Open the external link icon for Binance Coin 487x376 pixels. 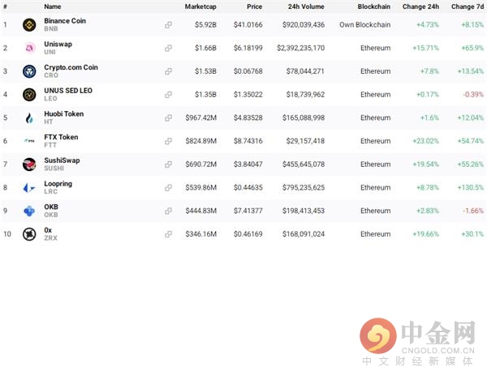tap(168, 25)
